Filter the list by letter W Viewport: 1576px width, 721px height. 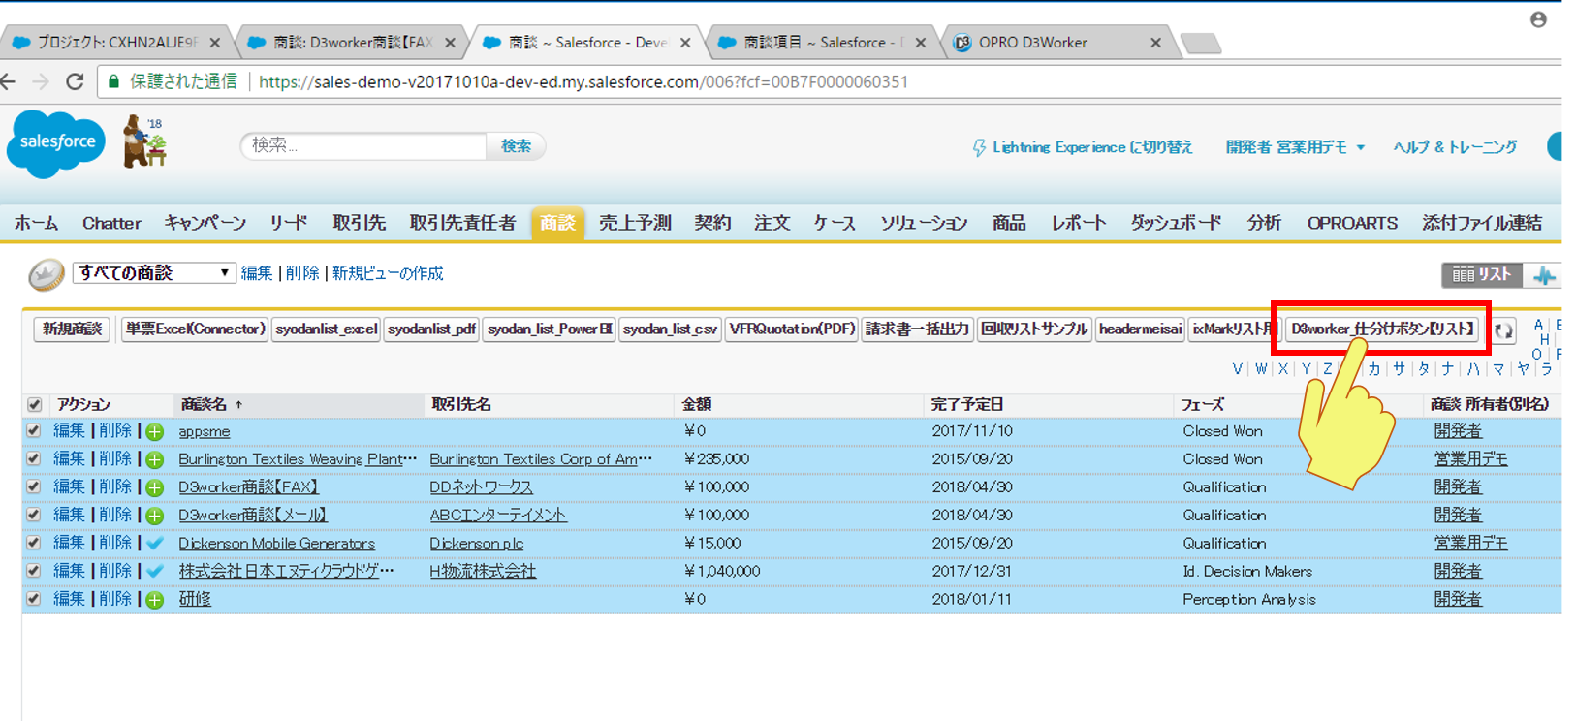[1260, 369]
